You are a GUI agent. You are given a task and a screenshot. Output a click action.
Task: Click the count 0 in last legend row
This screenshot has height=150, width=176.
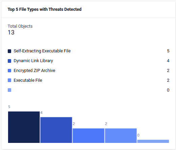pos(168,90)
